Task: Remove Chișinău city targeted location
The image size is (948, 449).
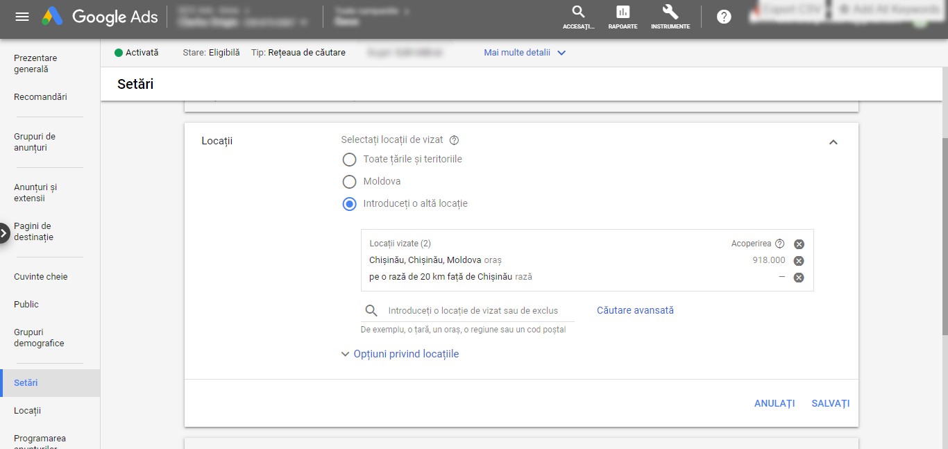Action: coord(799,261)
